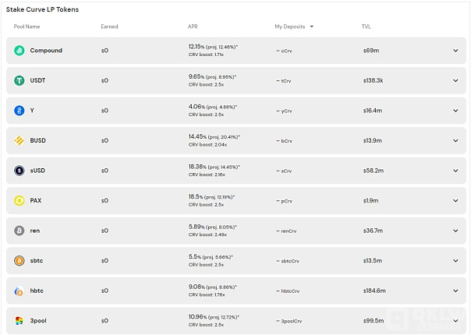Click the USDT pool icon
471x335 pixels.
click(19, 80)
